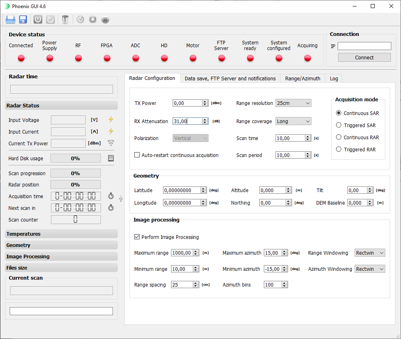The width and height of the screenshot is (401, 339).
Task: Click the hard disk icon beside Hard Disk usage
Action: click(111, 158)
